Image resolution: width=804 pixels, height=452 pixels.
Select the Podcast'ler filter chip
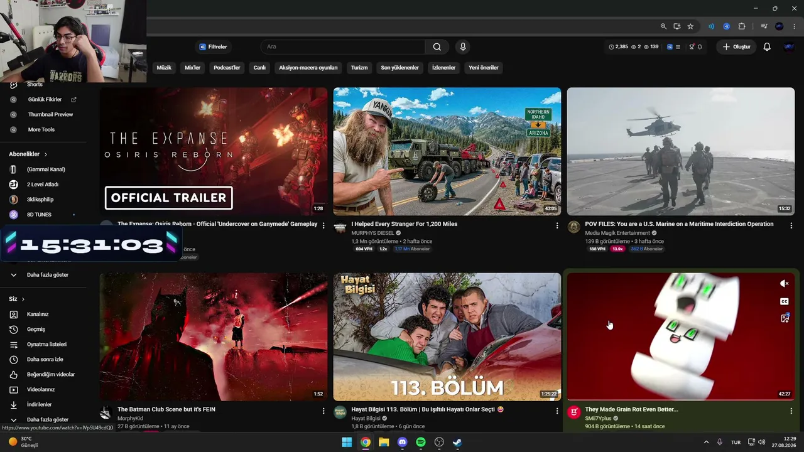pos(227,68)
